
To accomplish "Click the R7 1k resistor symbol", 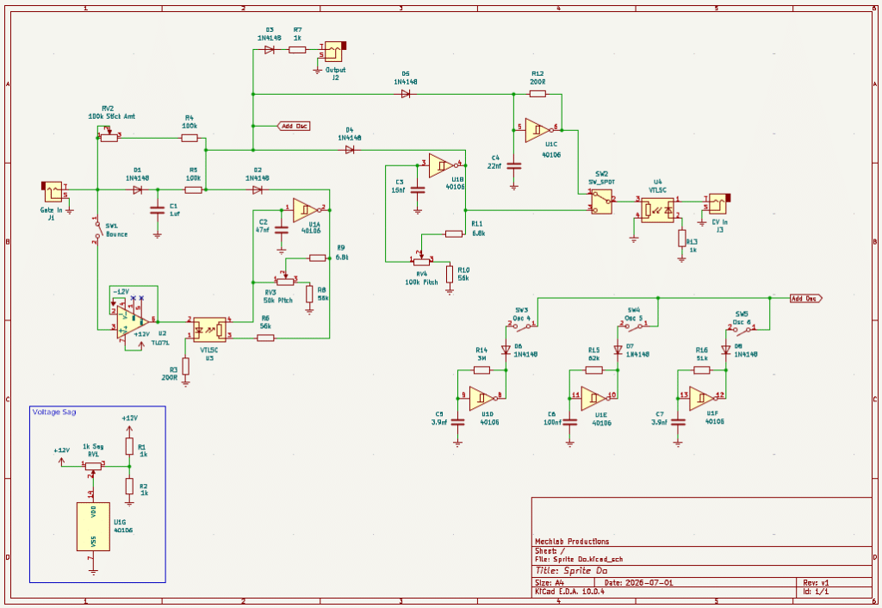I will point(297,50).
